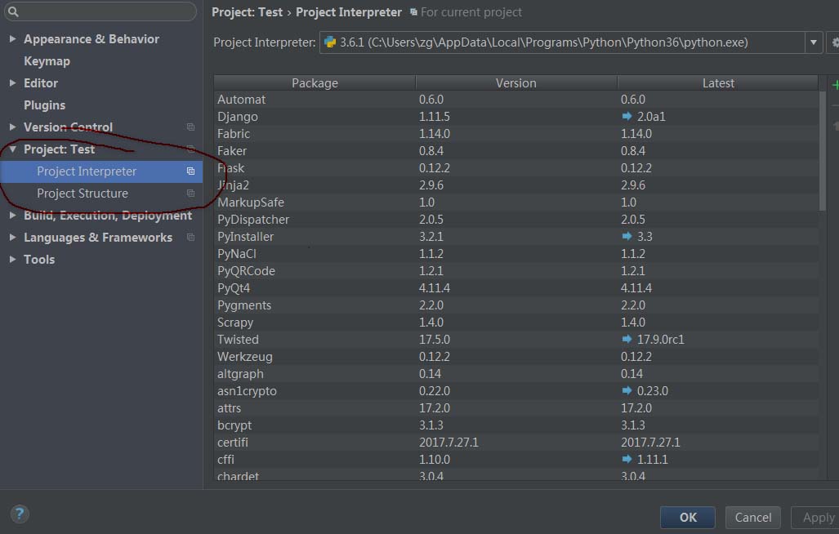Select the attrs package row
839x534 pixels.
[x=515, y=407]
